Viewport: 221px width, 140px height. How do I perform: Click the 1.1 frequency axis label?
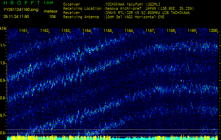point(3,45)
